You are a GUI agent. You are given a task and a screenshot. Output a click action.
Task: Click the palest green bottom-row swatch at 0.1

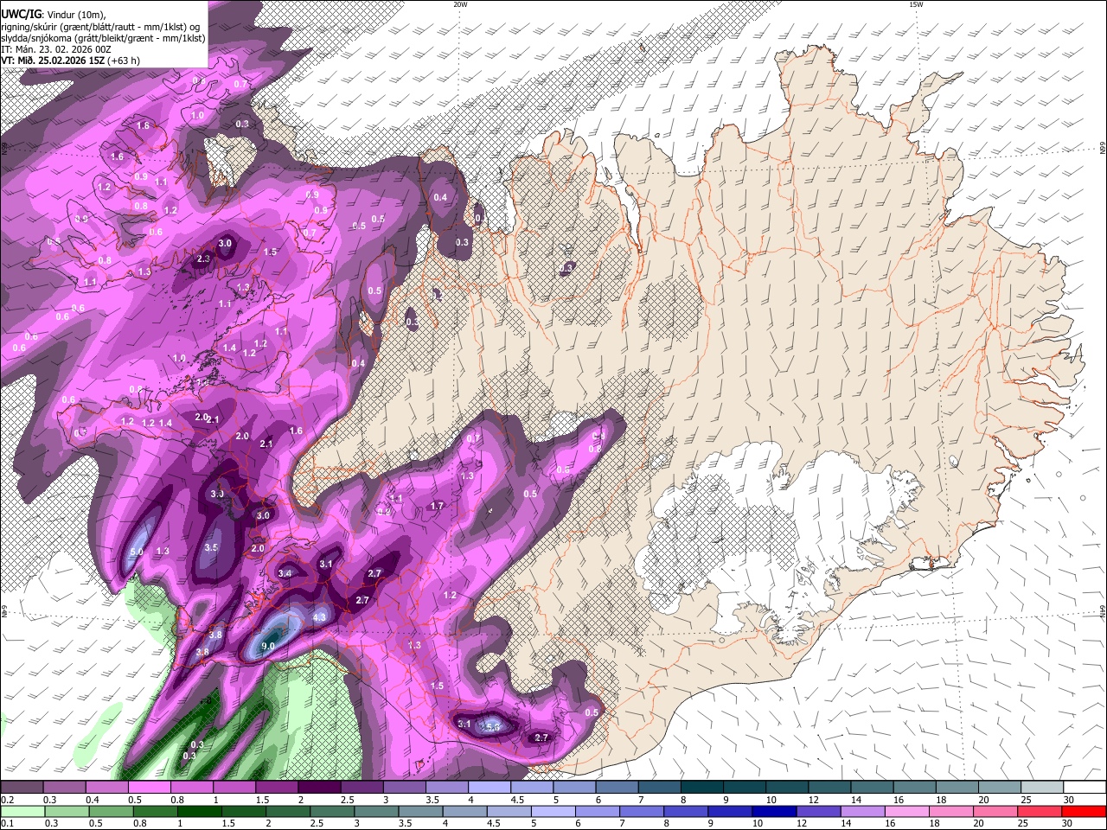[x=22, y=811]
